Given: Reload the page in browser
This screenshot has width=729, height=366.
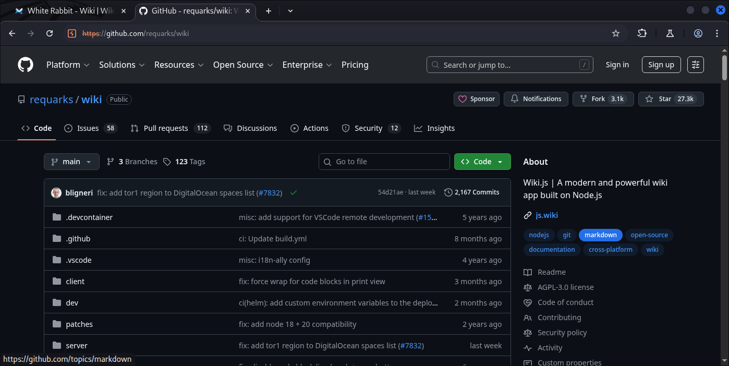Looking at the screenshot, I should click(x=50, y=33).
